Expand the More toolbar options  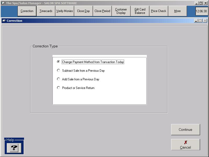(x=177, y=11)
